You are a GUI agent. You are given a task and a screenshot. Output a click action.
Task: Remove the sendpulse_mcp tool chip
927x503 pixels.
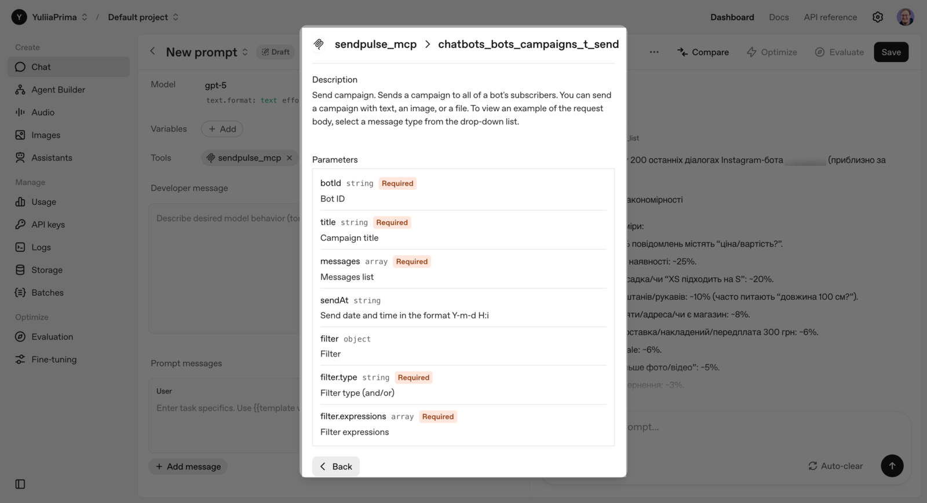(x=290, y=157)
